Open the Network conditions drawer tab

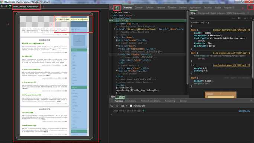pos(151,101)
